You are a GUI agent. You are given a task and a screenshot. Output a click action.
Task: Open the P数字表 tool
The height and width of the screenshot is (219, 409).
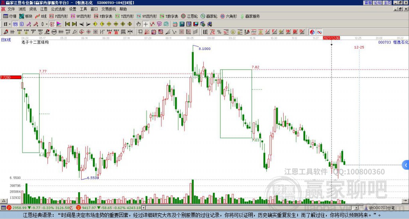click(x=103, y=16)
